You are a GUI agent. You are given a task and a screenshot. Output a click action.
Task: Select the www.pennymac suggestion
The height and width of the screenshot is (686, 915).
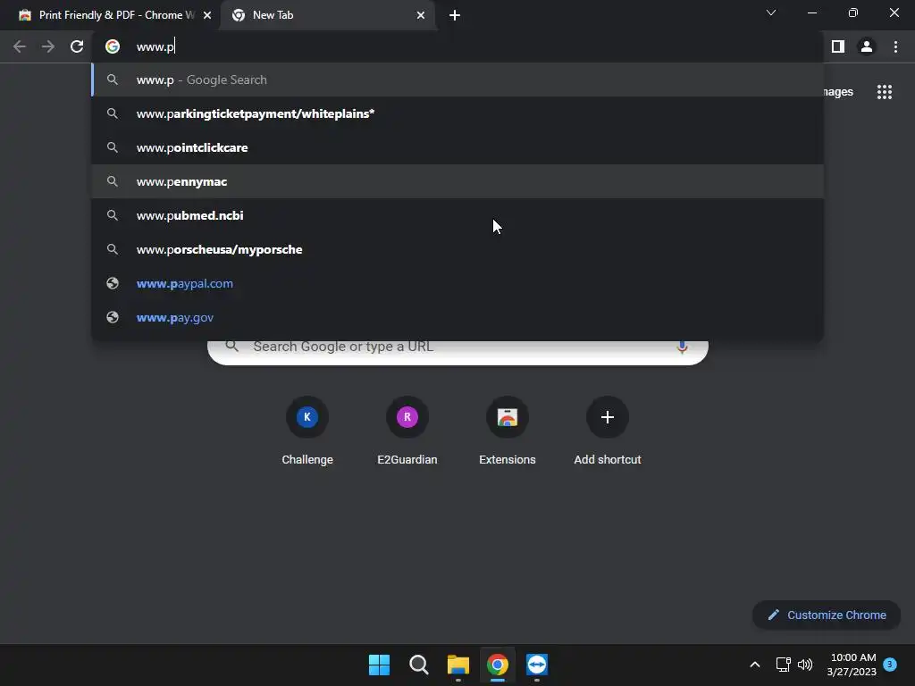tap(457, 181)
